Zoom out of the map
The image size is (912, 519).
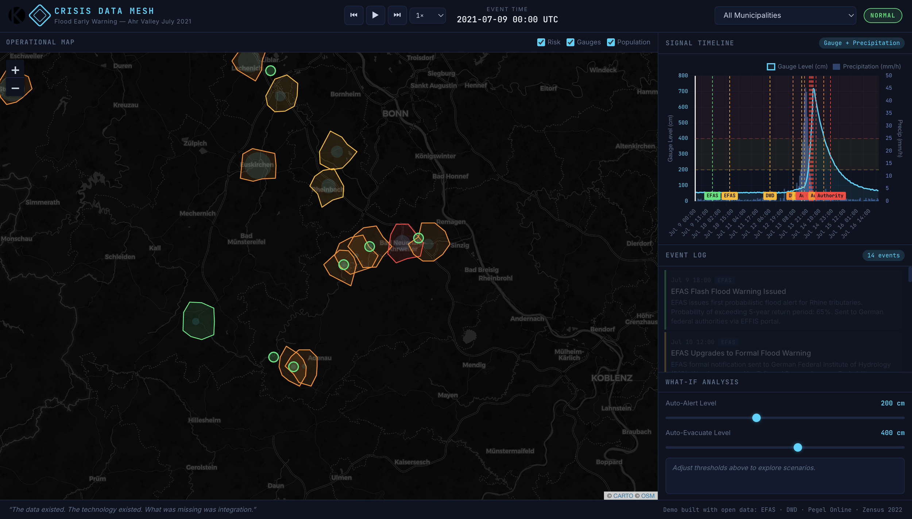pos(15,88)
